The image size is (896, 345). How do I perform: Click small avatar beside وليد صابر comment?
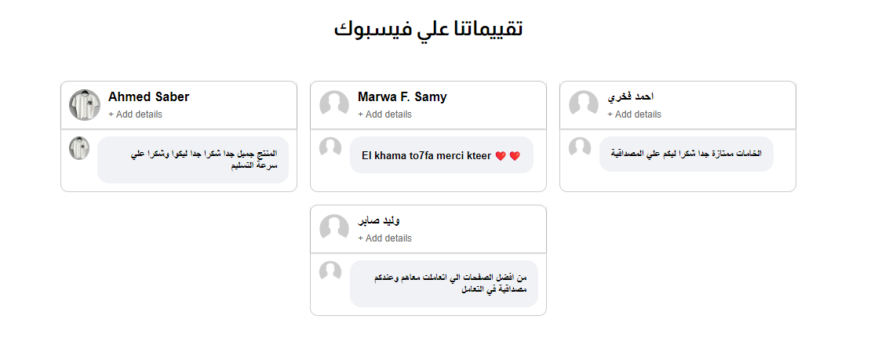[x=330, y=272]
